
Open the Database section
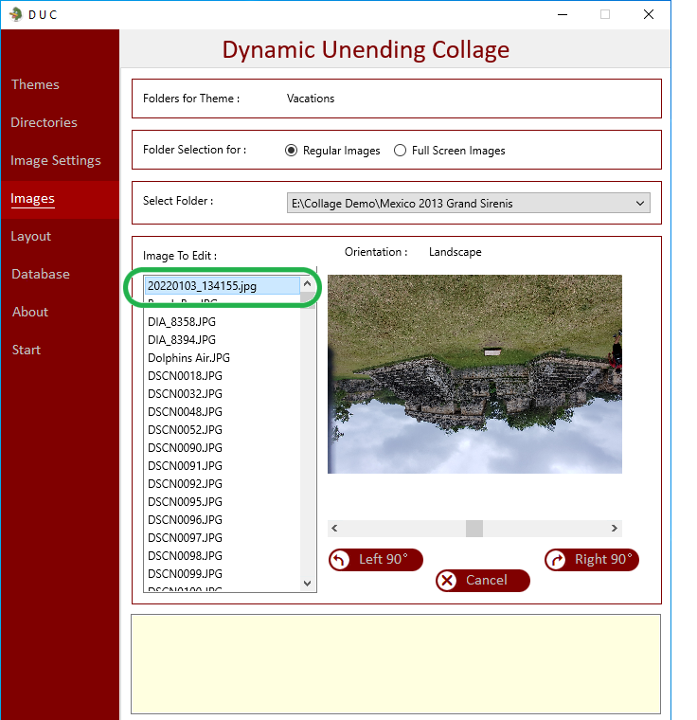click(41, 274)
